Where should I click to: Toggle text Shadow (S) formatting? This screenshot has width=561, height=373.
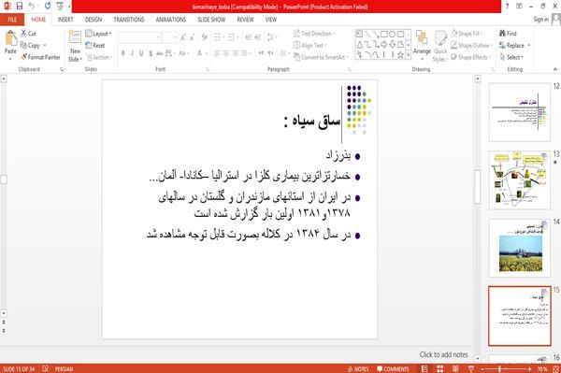[151, 53]
